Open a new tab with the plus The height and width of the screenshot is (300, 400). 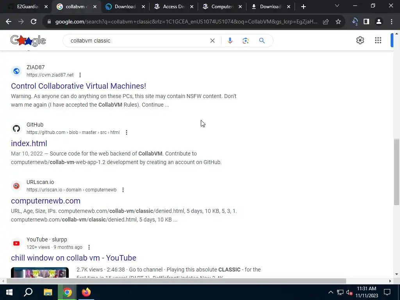[x=303, y=7]
